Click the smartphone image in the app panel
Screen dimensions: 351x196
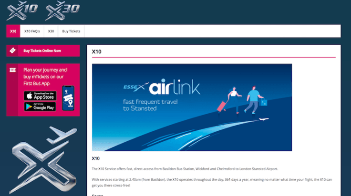[68, 98]
